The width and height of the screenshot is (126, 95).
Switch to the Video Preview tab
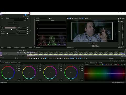[69, 47]
